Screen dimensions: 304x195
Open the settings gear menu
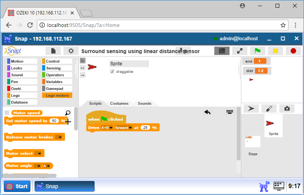tap(71, 51)
